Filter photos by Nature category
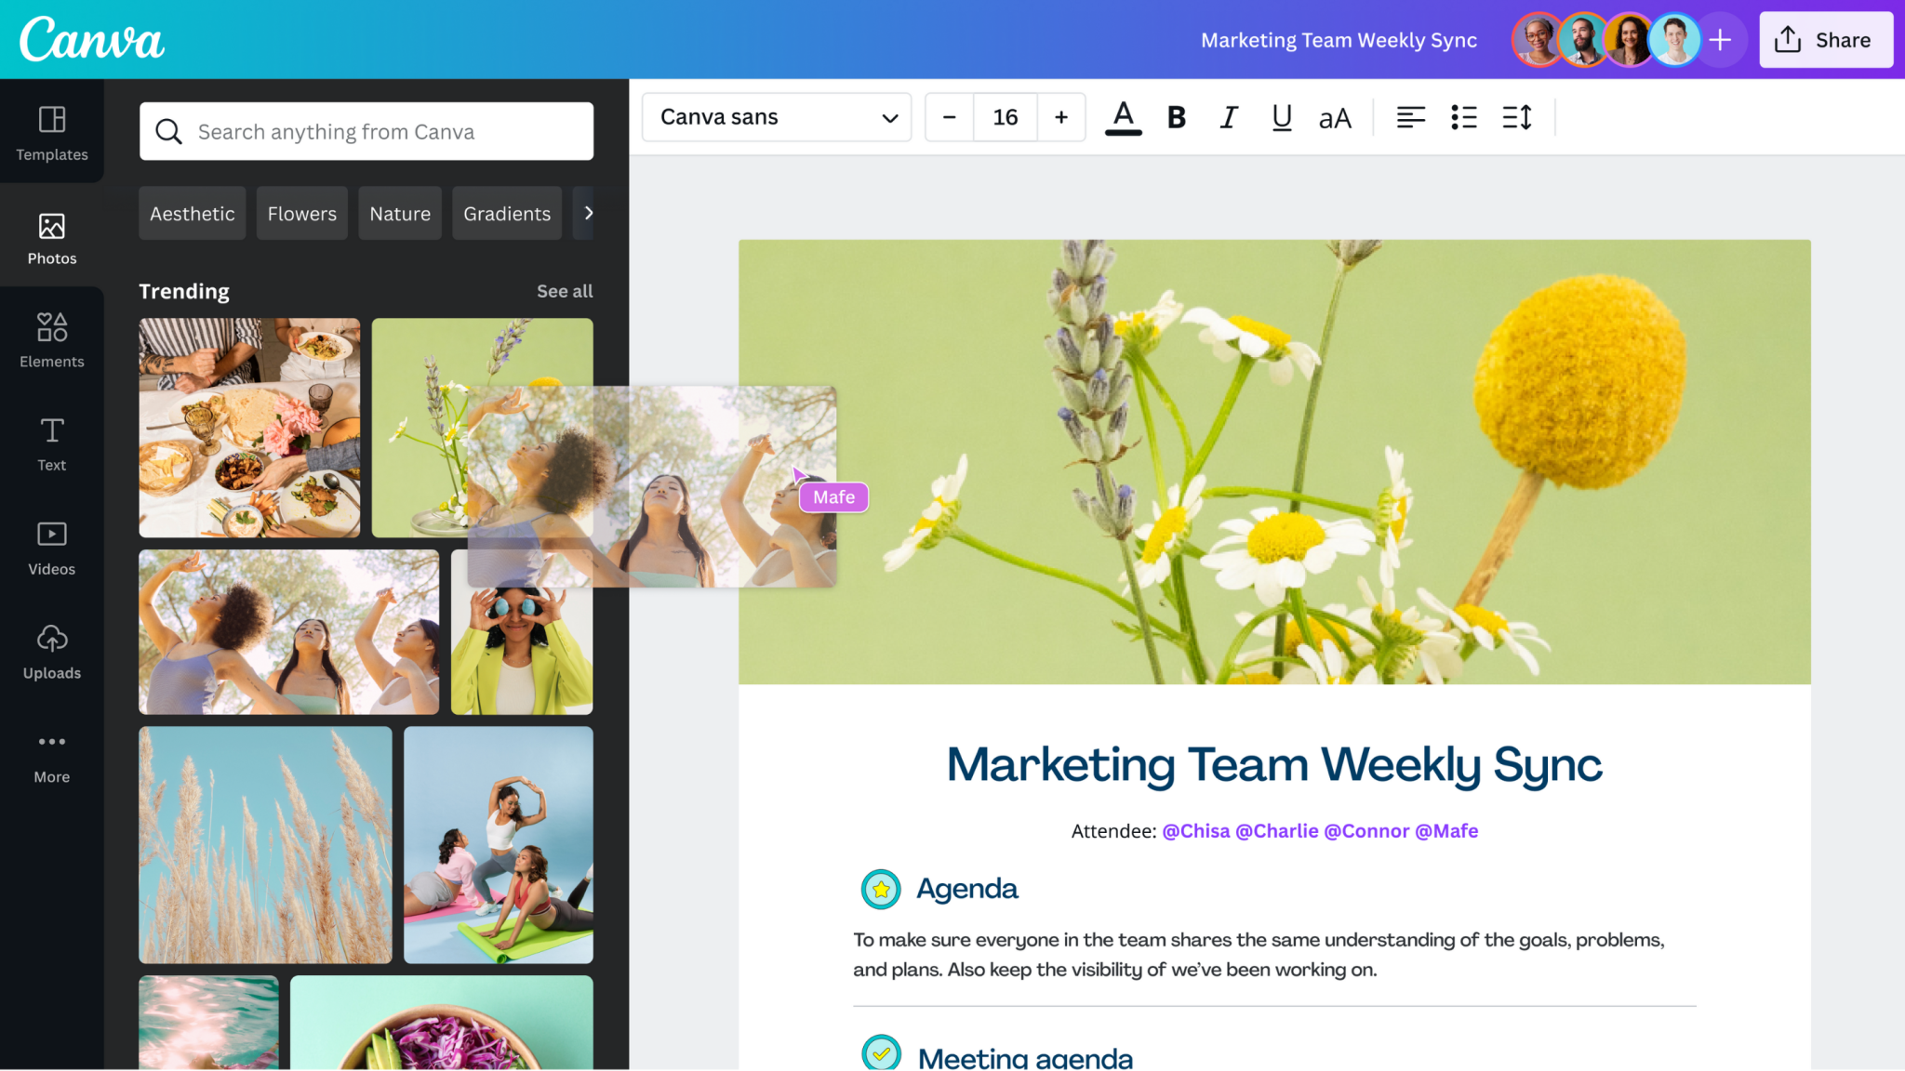 (x=399, y=213)
